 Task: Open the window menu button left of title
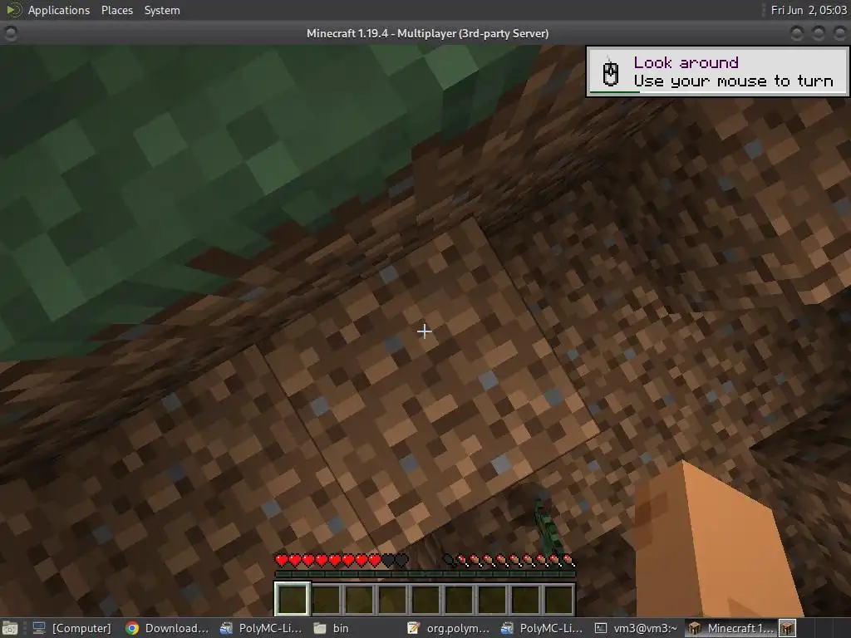[10, 33]
